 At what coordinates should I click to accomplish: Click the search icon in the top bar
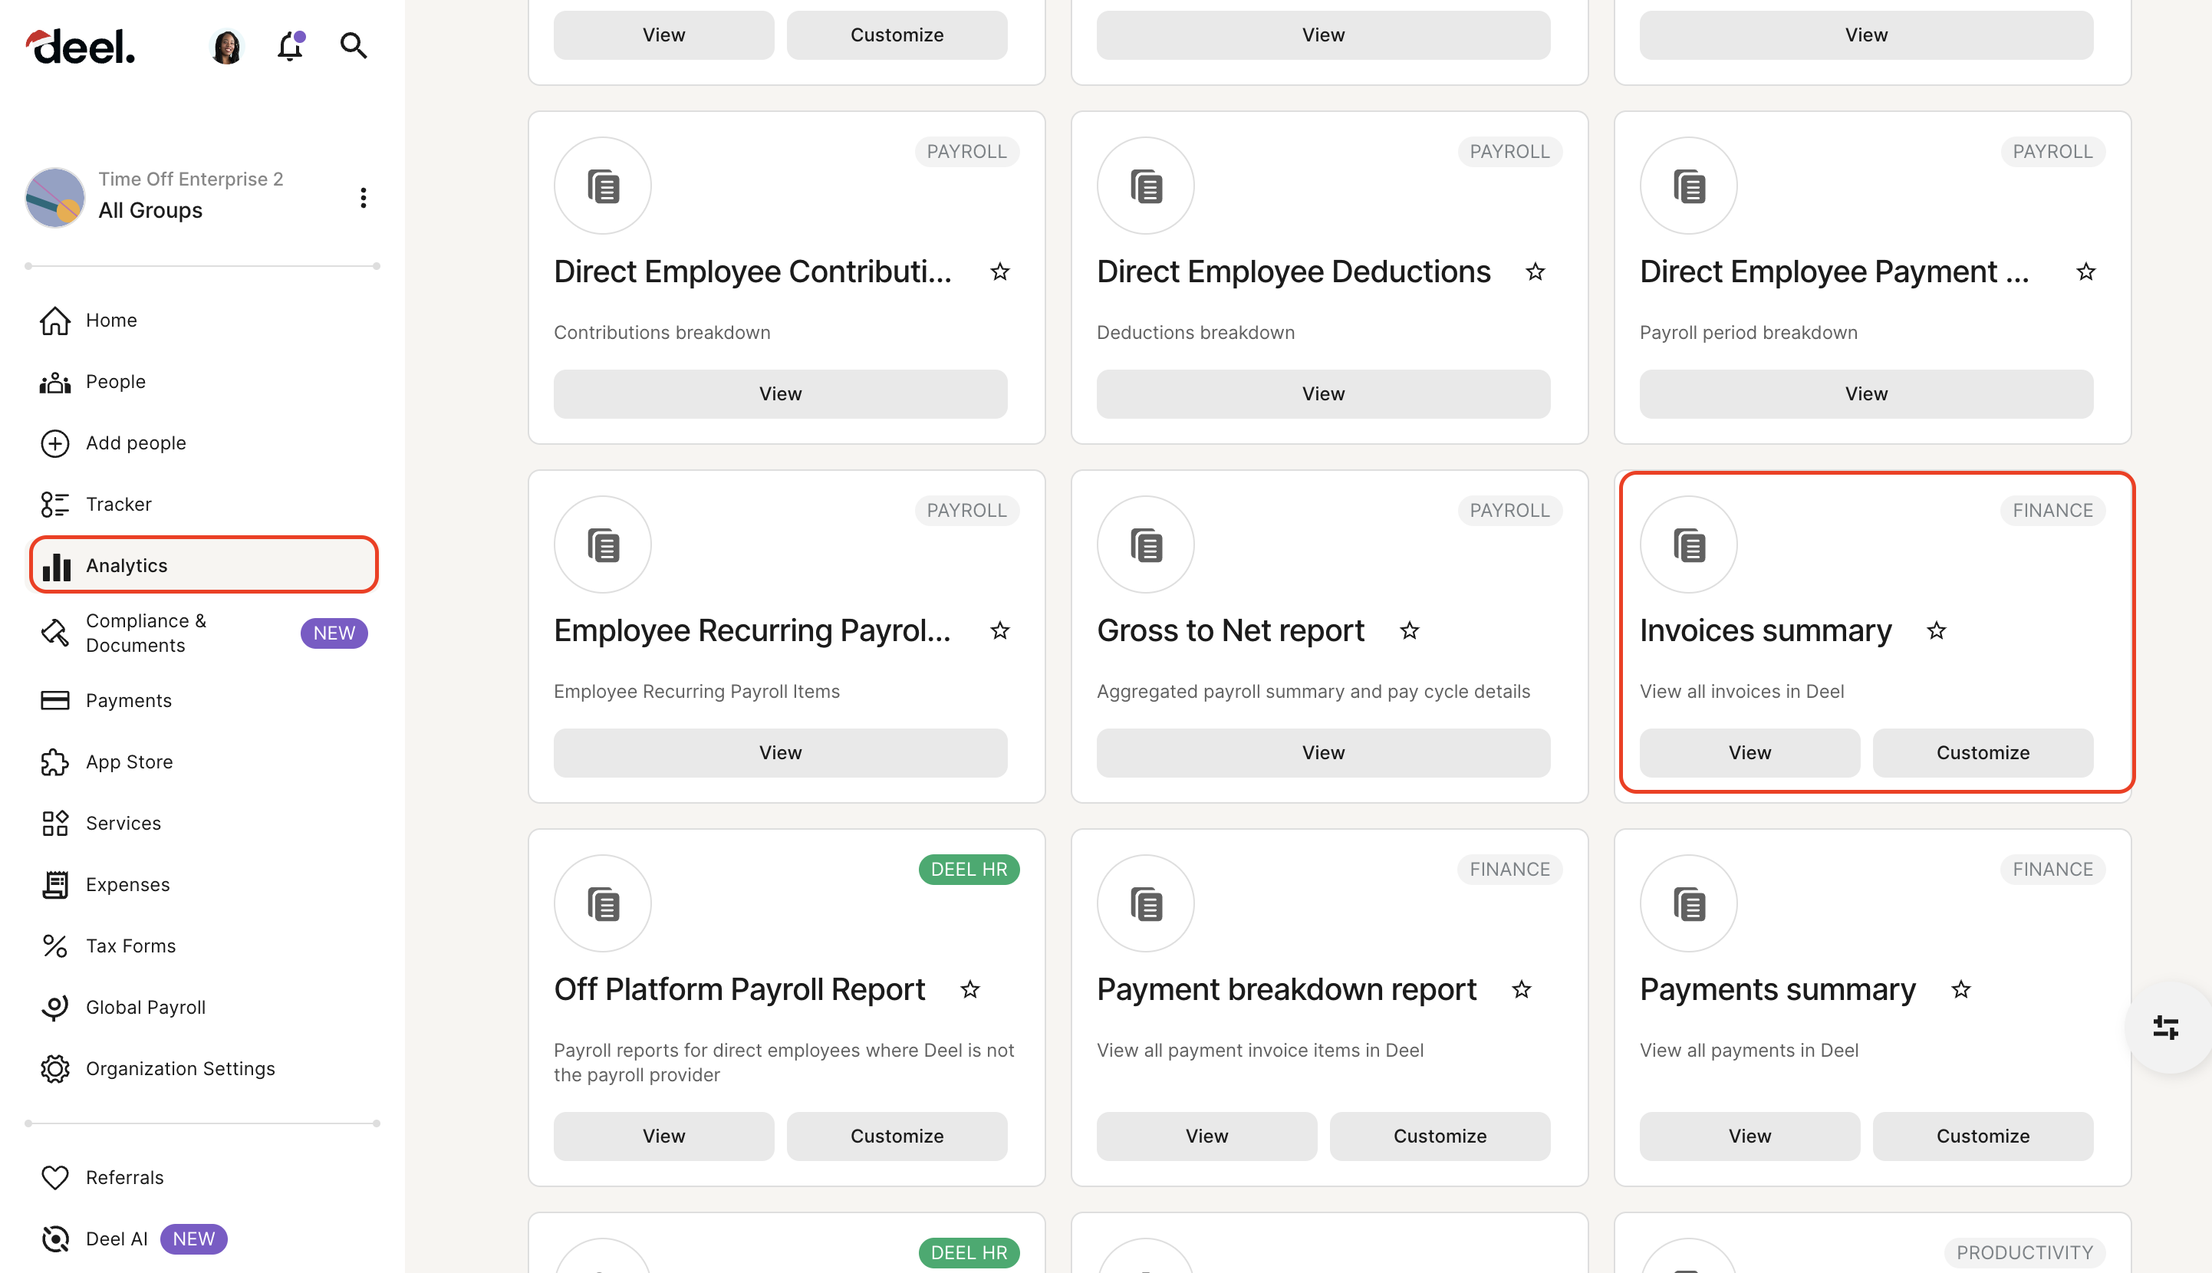pos(354,45)
